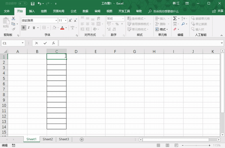Toggle Bold formatting
The width and height of the screenshot is (225, 148).
pyautogui.click(x=24, y=28)
